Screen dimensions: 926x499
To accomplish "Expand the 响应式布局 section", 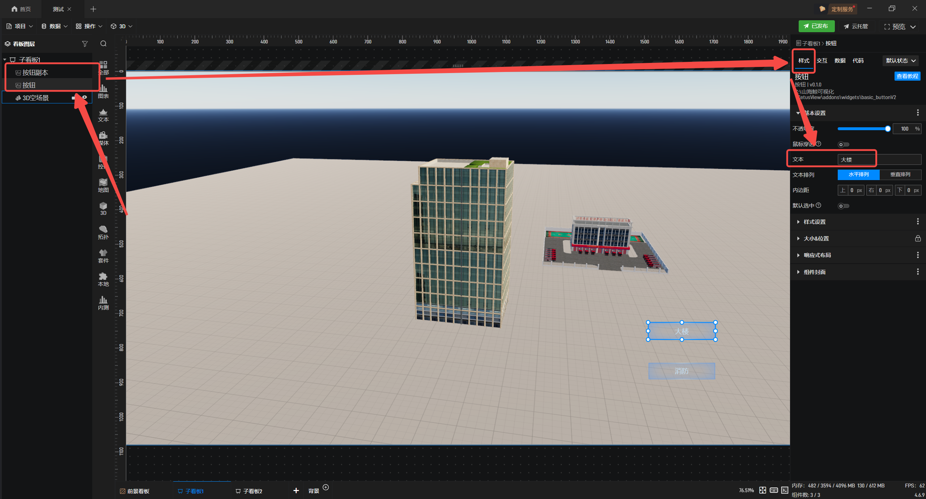I will [x=817, y=255].
